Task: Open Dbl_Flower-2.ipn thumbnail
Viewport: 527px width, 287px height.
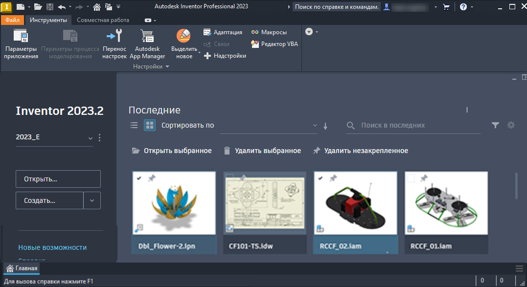Action: (x=174, y=203)
